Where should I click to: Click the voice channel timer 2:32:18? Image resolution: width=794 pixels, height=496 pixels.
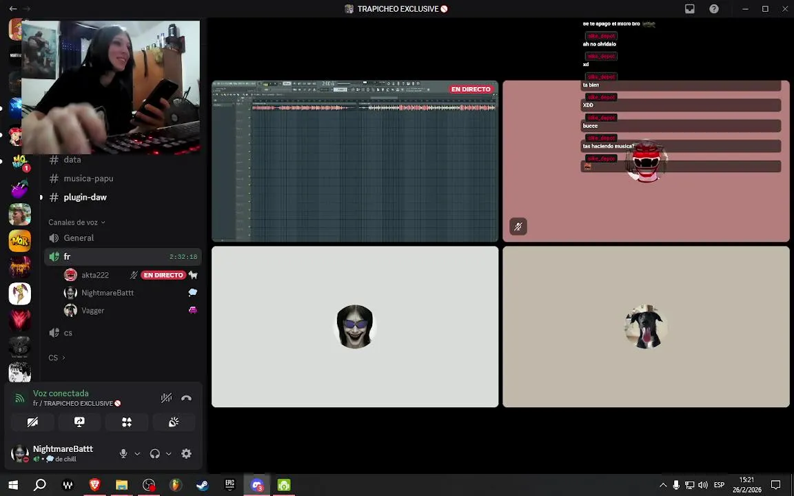pyautogui.click(x=183, y=256)
